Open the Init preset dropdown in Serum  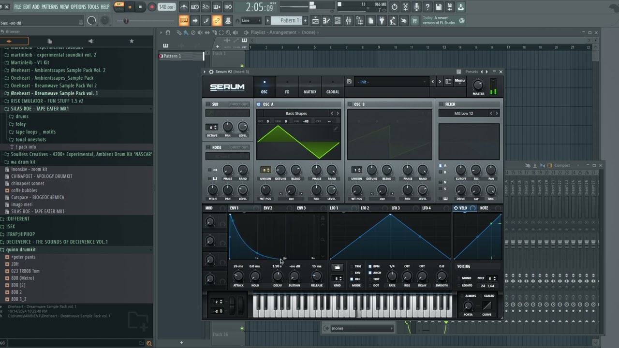point(392,82)
